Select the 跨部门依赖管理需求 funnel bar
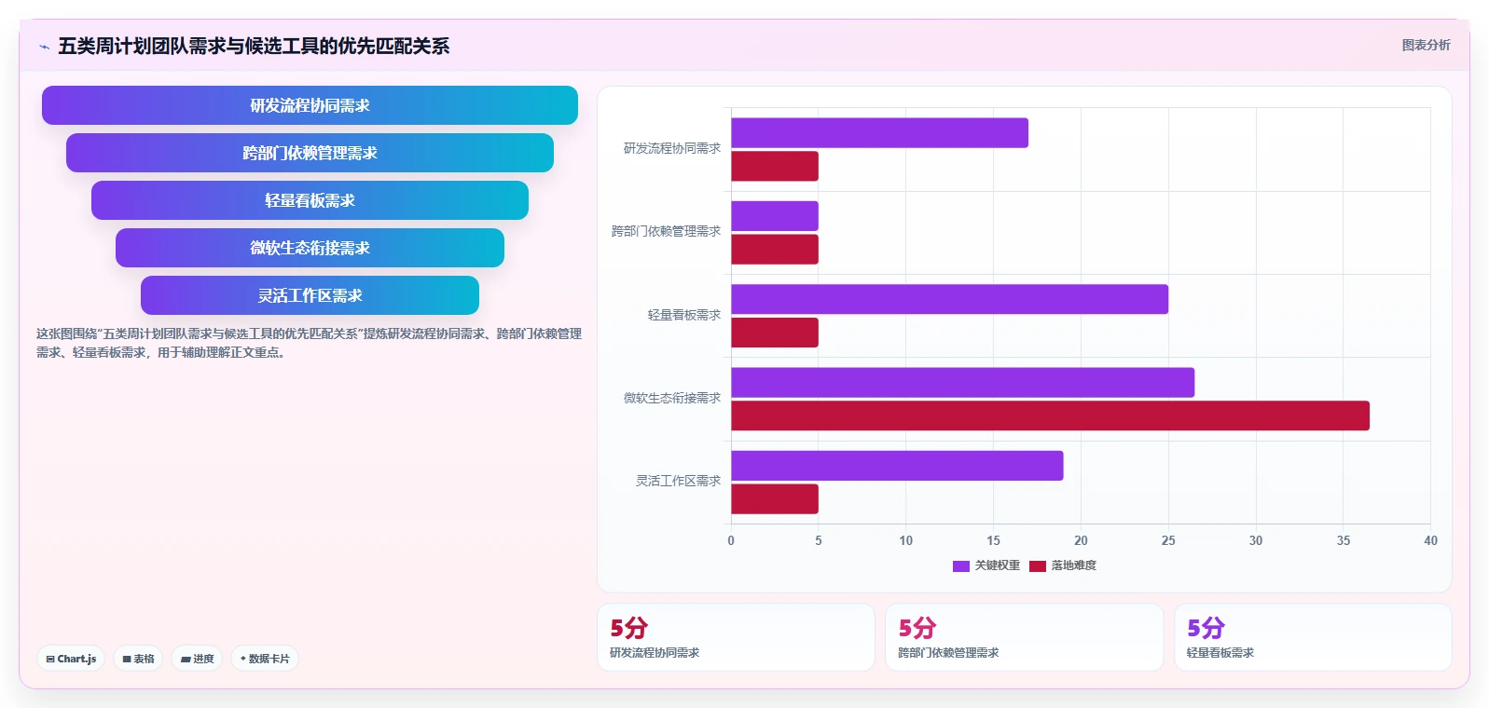The width and height of the screenshot is (1489, 708). pos(310,153)
